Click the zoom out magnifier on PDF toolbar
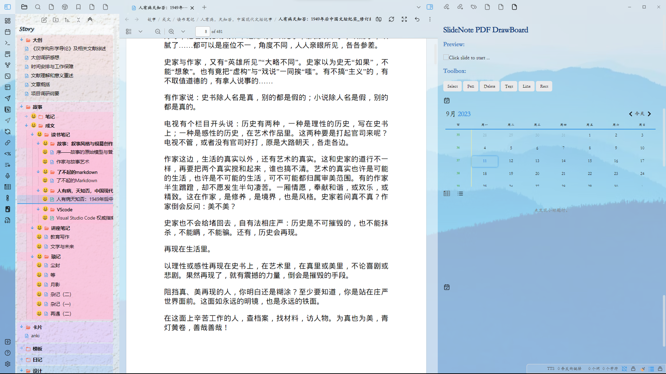Image resolution: width=666 pixels, height=374 pixels. point(158,32)
